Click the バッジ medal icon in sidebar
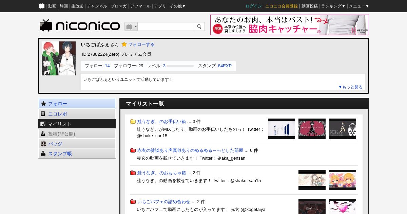407x214 pixels. point(43,144)
